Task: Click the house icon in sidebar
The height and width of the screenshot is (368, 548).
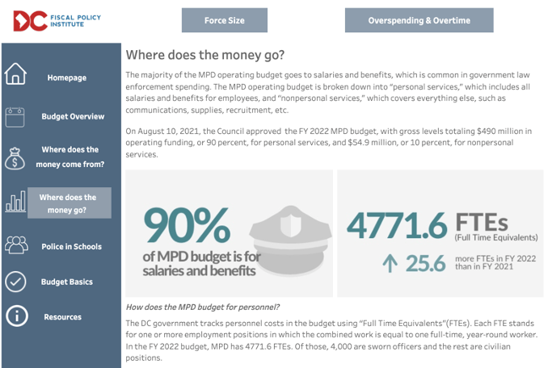Action: (x=15, y=76)
